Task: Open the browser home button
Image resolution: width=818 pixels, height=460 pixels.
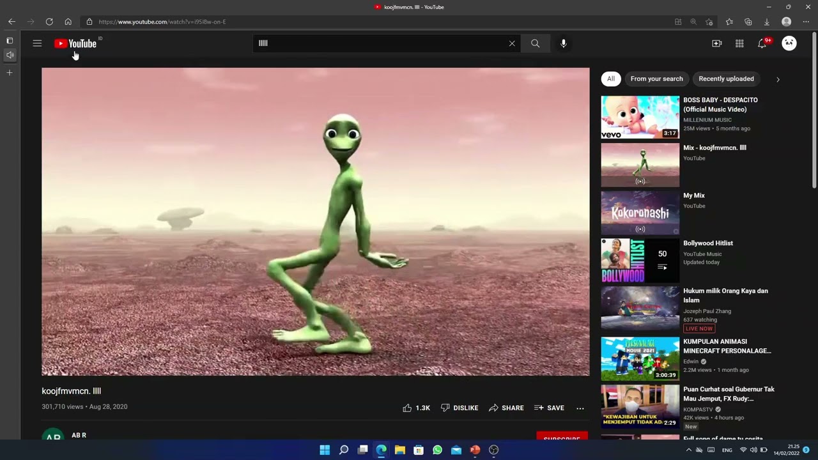Action: [x=68, y=22]
